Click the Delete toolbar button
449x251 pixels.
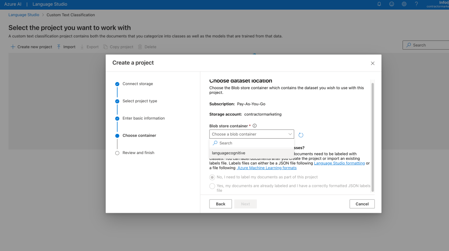[147, 47]
